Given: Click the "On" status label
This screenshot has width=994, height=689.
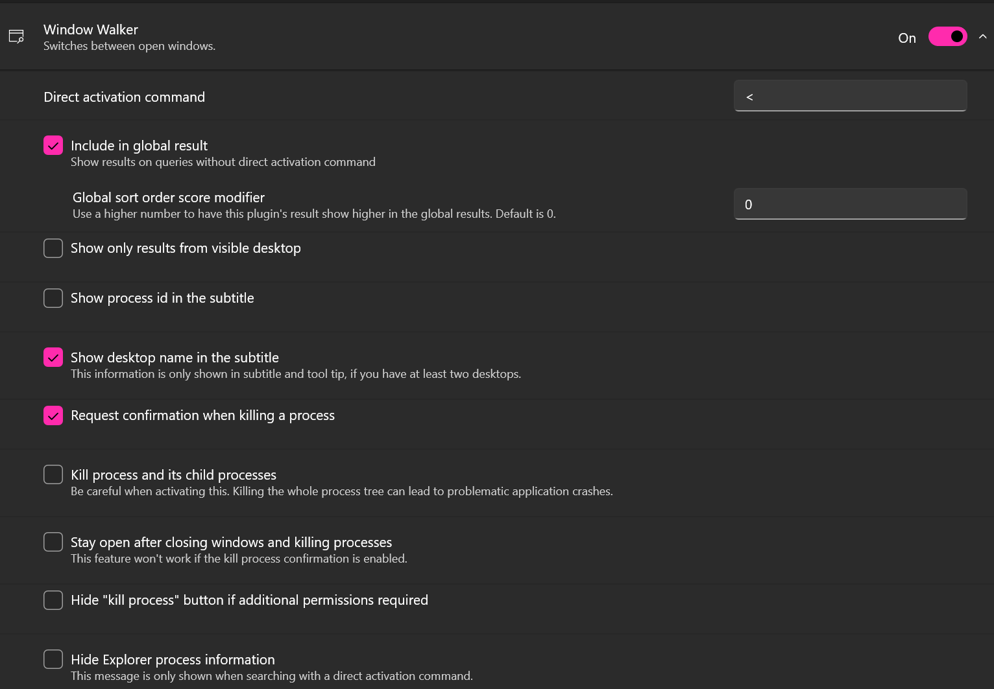Looking at the screenshot, I should coord(907,38).
